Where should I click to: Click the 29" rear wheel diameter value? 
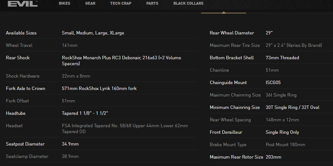(x=269, y=33)
